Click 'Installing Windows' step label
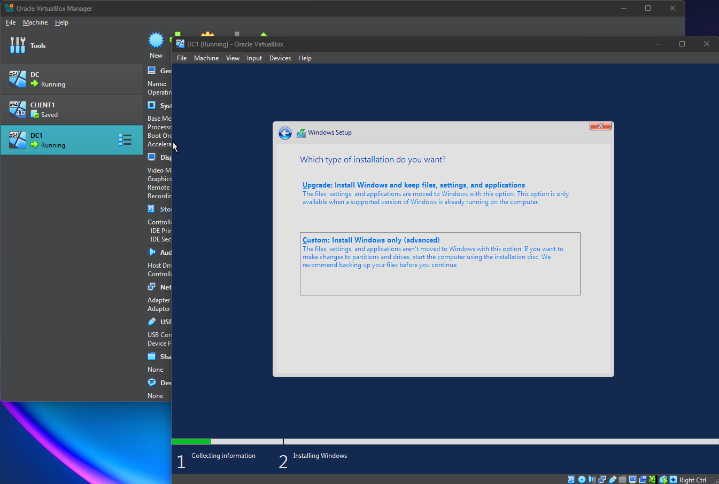The height and width of the screenshot is (484, 719). [320, 456]
